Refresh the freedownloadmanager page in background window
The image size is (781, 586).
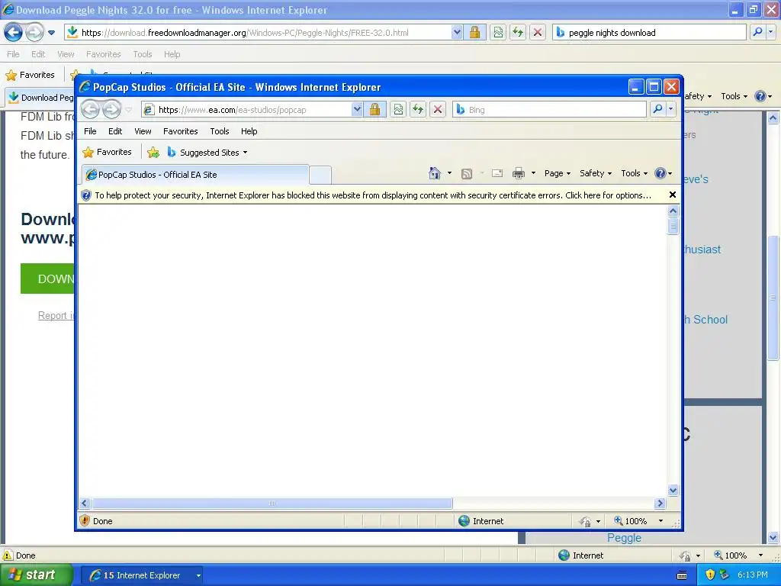(518, 32)
